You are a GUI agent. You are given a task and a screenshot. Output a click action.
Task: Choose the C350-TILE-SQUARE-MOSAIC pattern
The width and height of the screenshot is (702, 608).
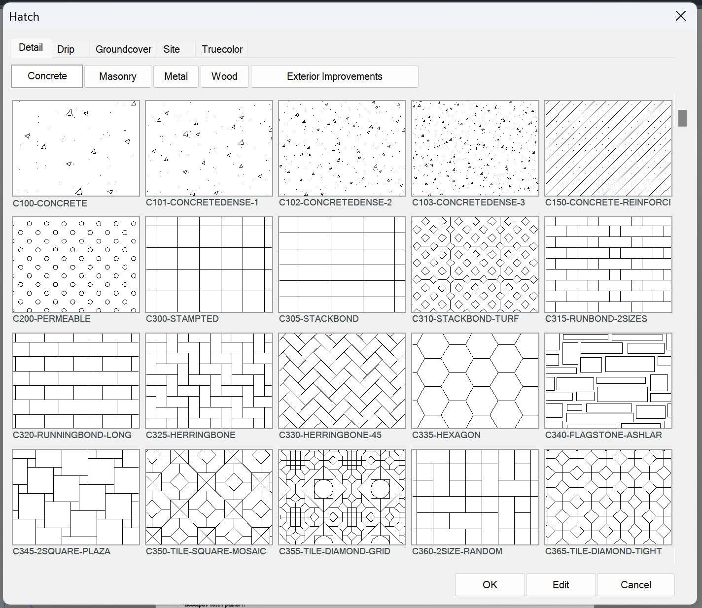pyautogui.click(x=209, y=497)
